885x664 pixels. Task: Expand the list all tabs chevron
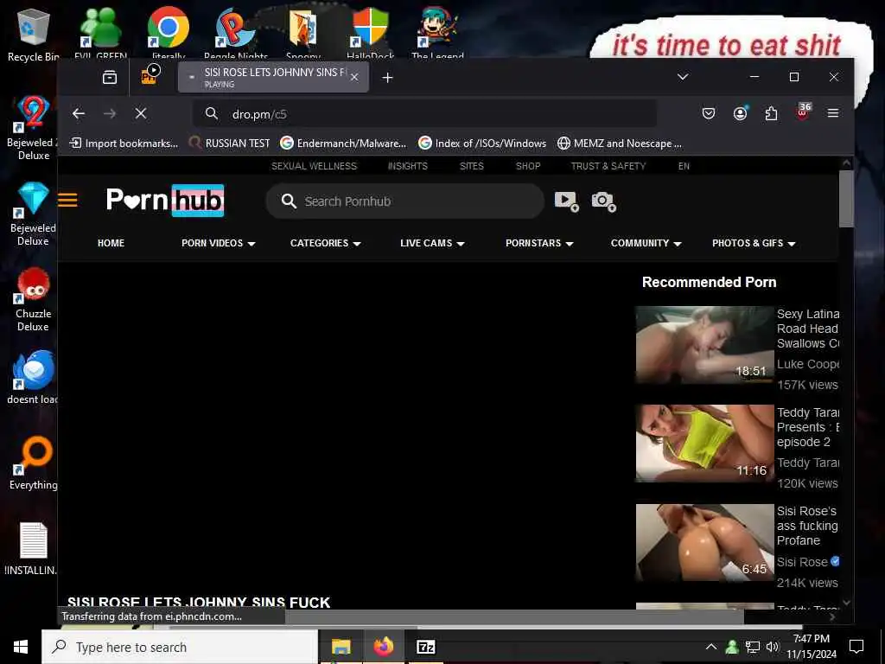[683, 77]
